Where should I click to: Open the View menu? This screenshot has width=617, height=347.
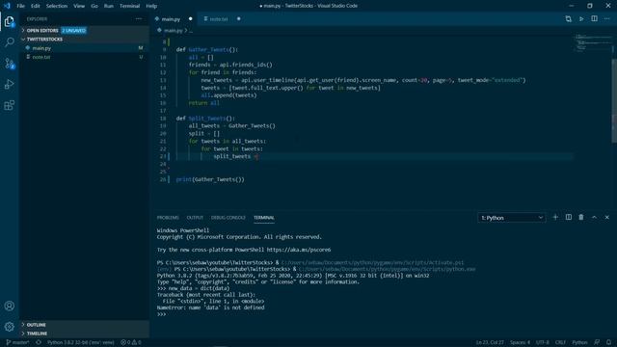click(x=79, y=6)
